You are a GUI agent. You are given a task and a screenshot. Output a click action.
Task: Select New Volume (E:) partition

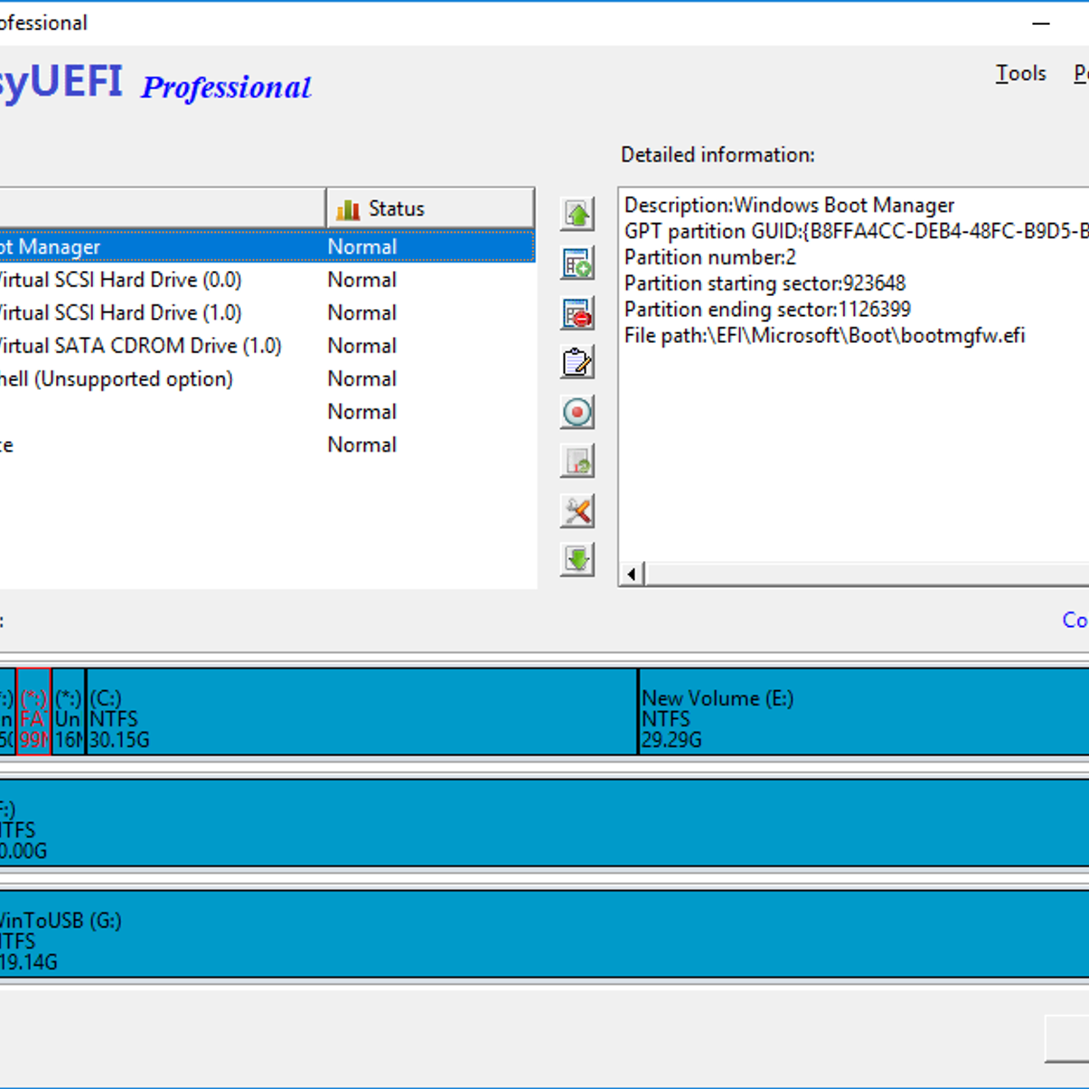pos(864,711)
